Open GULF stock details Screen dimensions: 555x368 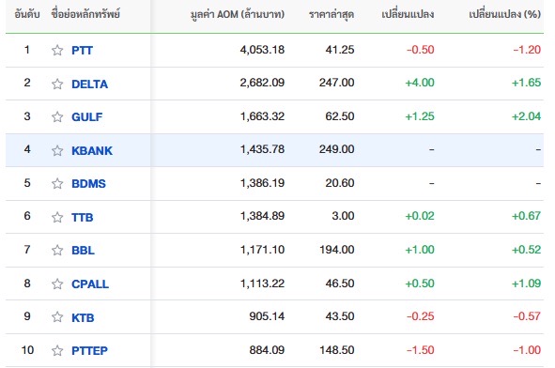87,116
